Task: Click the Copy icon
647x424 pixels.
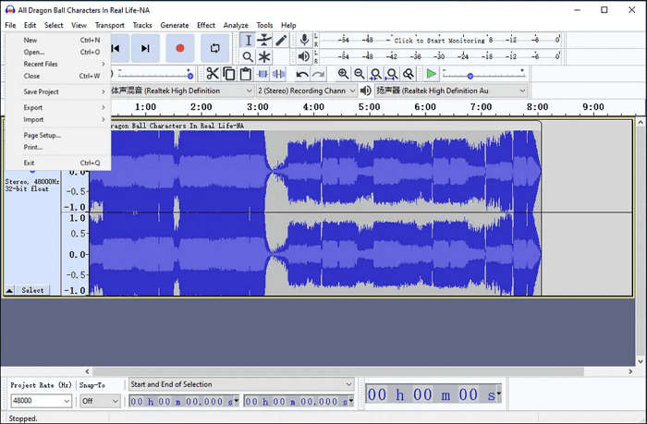Action: click(x=229, y=74)
